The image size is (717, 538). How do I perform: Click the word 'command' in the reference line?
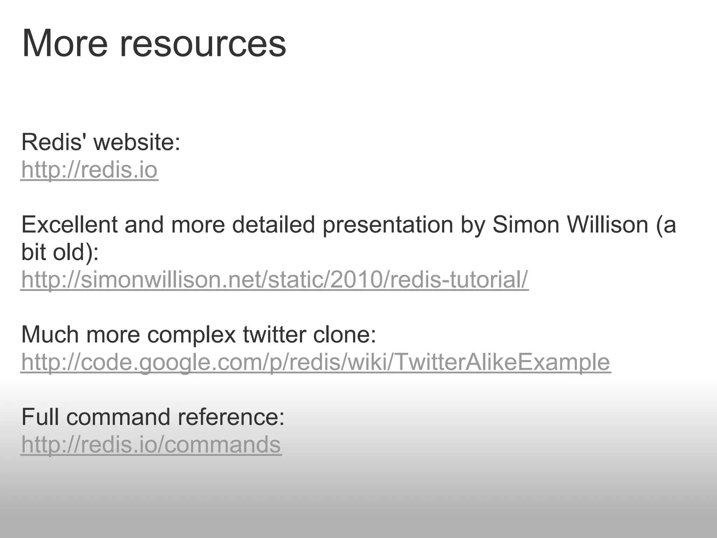pos(118,417)
